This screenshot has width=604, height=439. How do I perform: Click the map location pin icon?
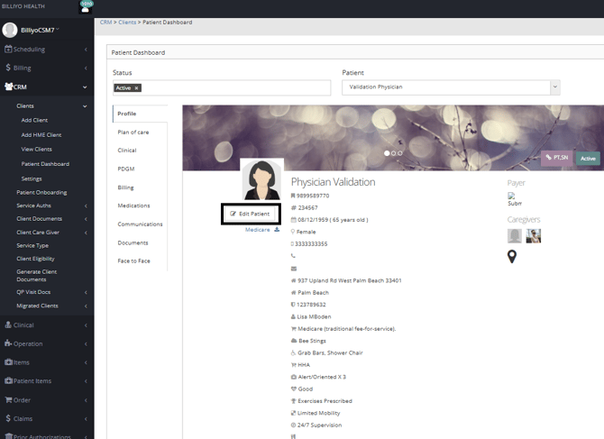[512, 257]
